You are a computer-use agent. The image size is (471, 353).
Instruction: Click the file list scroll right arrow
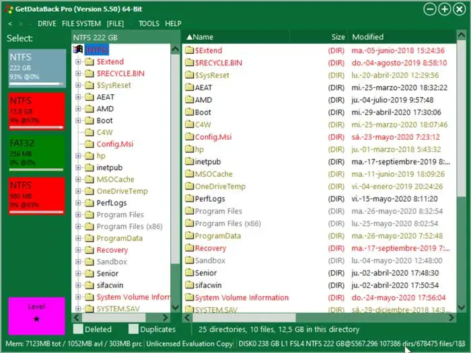pyautogui.click(x=451, y=317)
